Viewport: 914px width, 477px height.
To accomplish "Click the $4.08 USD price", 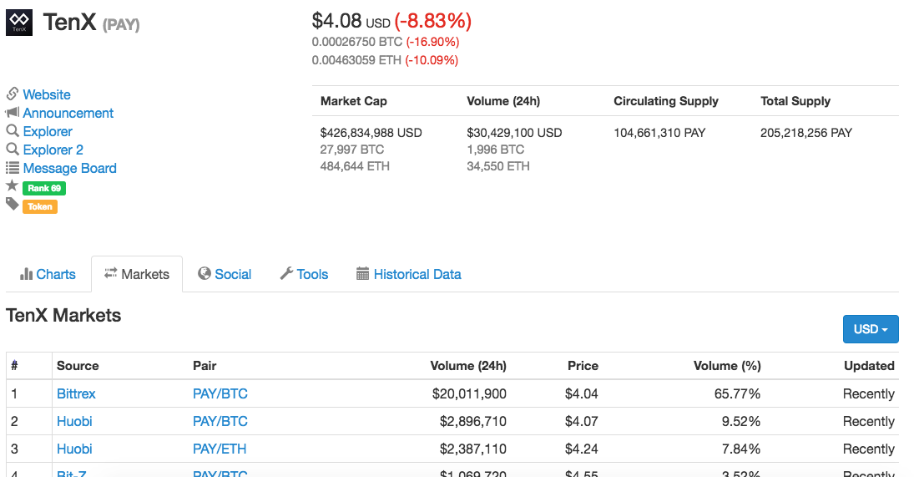I will (x=351, y=21).
